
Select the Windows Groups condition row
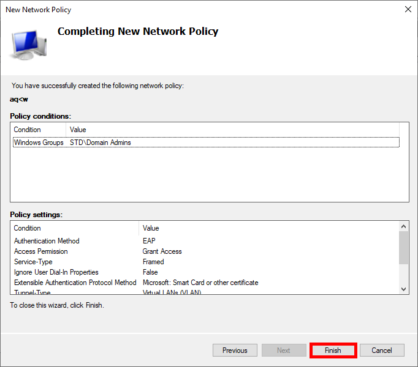tap(39, 143)
